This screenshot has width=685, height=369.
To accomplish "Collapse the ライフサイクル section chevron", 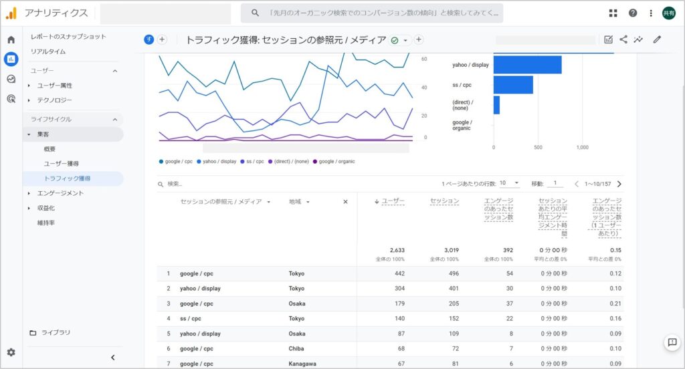I will [x=115, y=119].
